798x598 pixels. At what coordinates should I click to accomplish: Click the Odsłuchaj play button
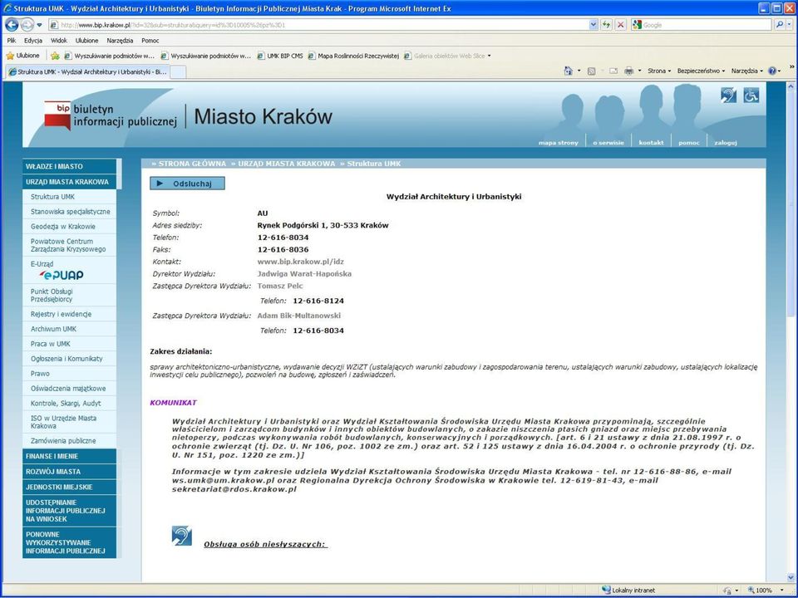(x=187, y=184)
